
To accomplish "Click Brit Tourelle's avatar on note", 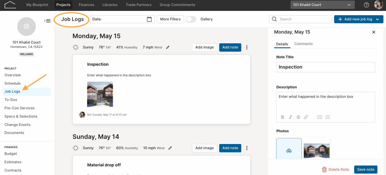I will click(82, 115).
